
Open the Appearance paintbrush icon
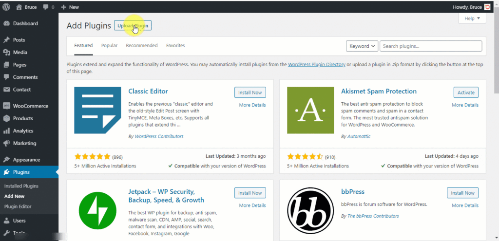[x=6, y=160]
